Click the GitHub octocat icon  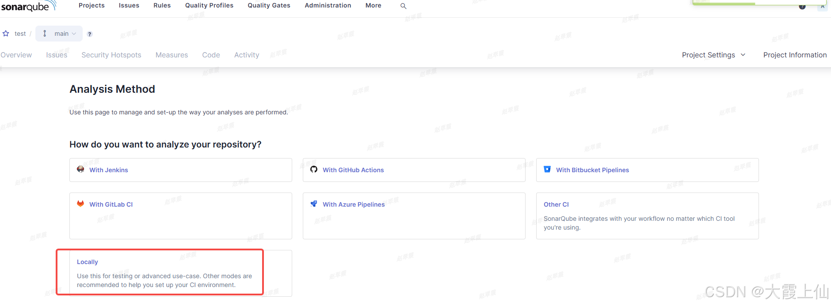click(314, 169)
